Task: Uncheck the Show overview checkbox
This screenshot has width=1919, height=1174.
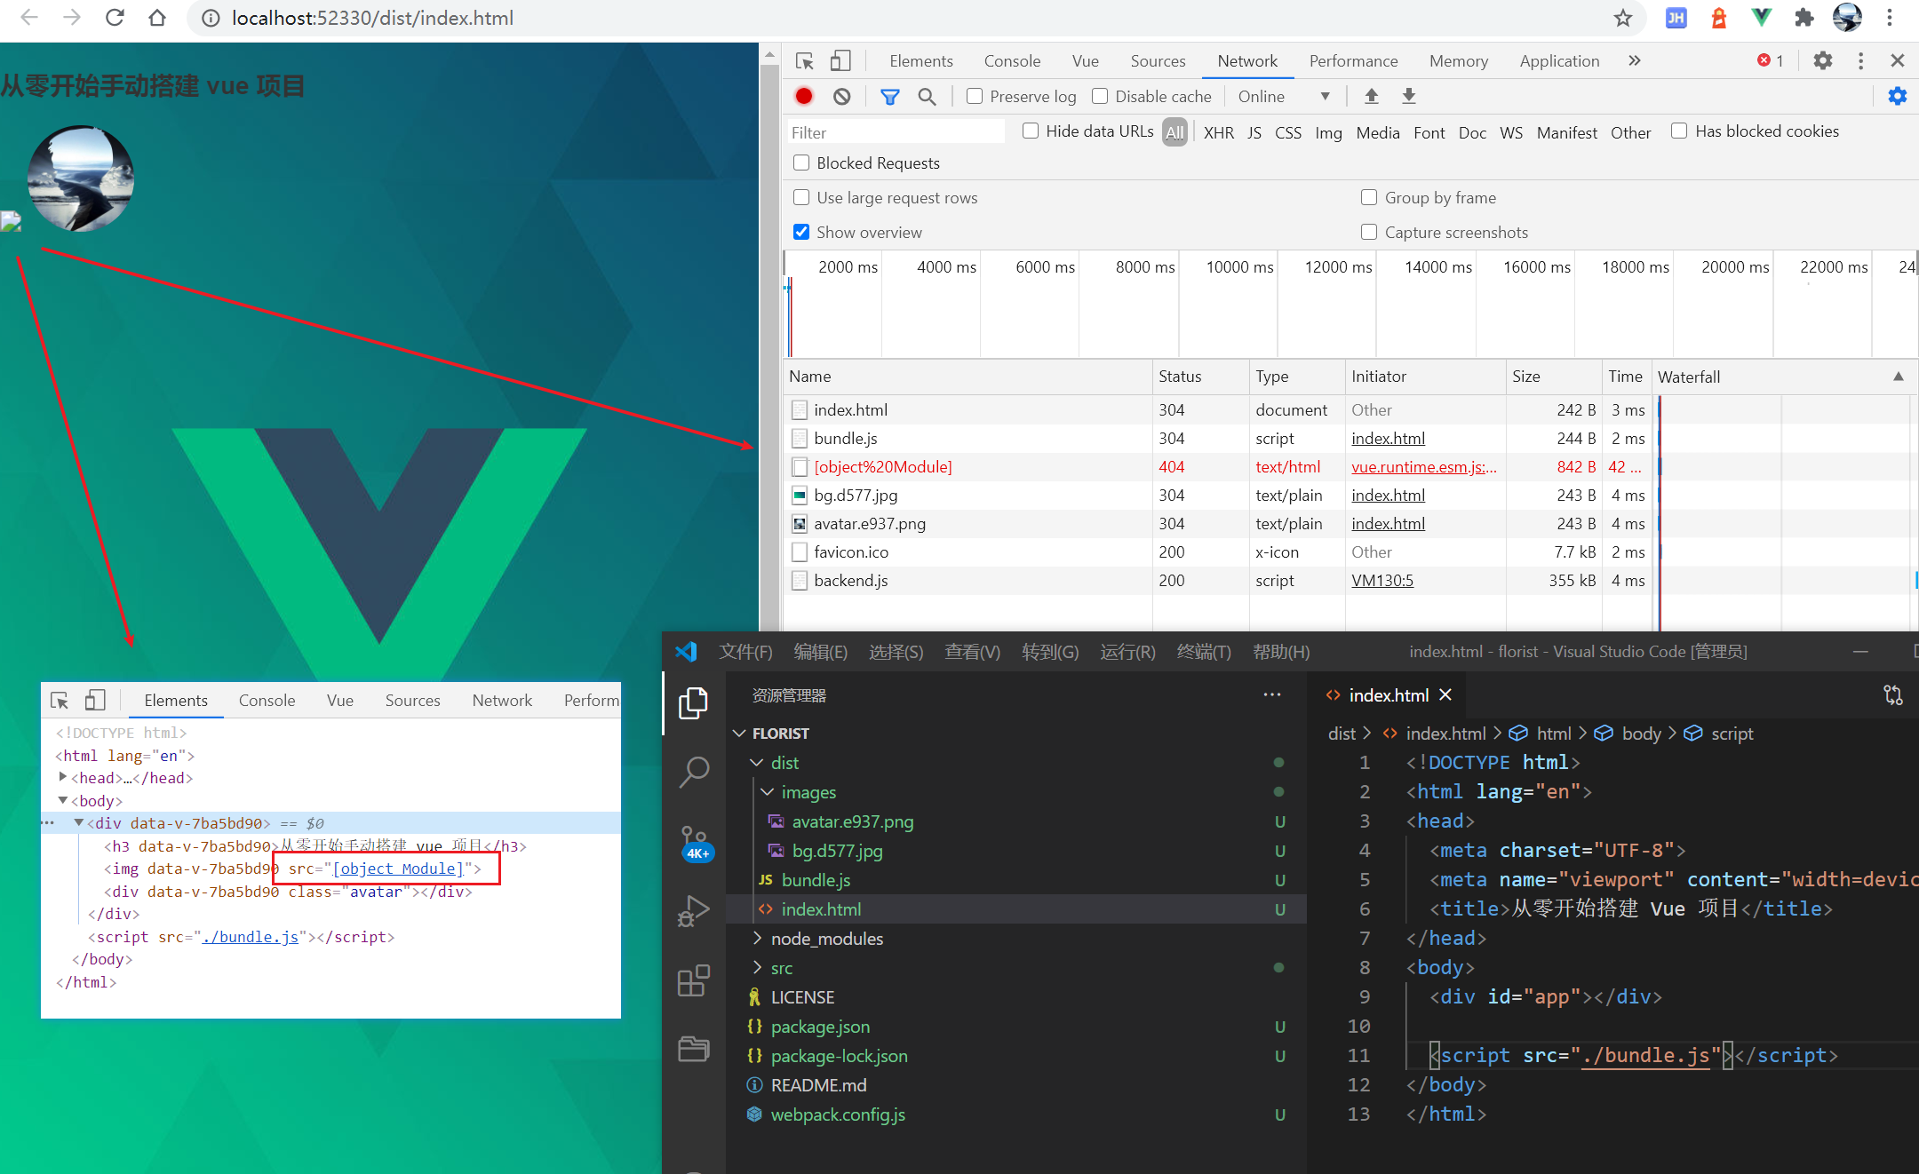Action: coord(801,232)
